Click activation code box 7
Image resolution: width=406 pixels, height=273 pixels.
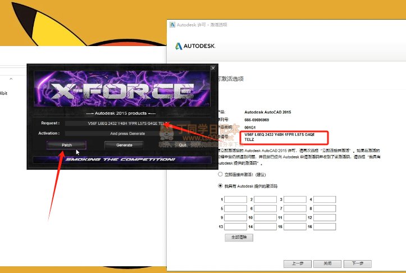pyautogui.click(x=295, y=208)
